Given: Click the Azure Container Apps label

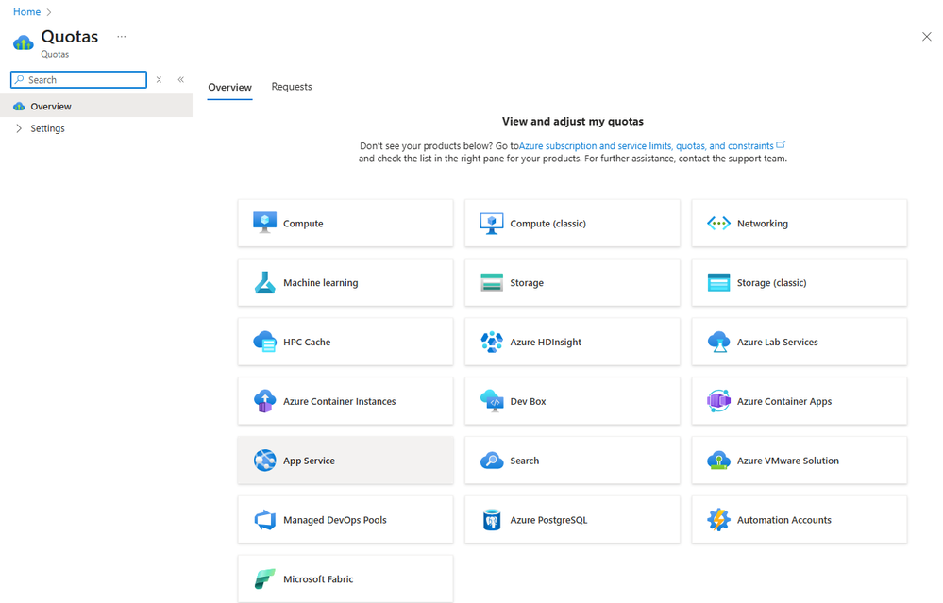Looking at the screenshot, I should click(x=784, y=402).
